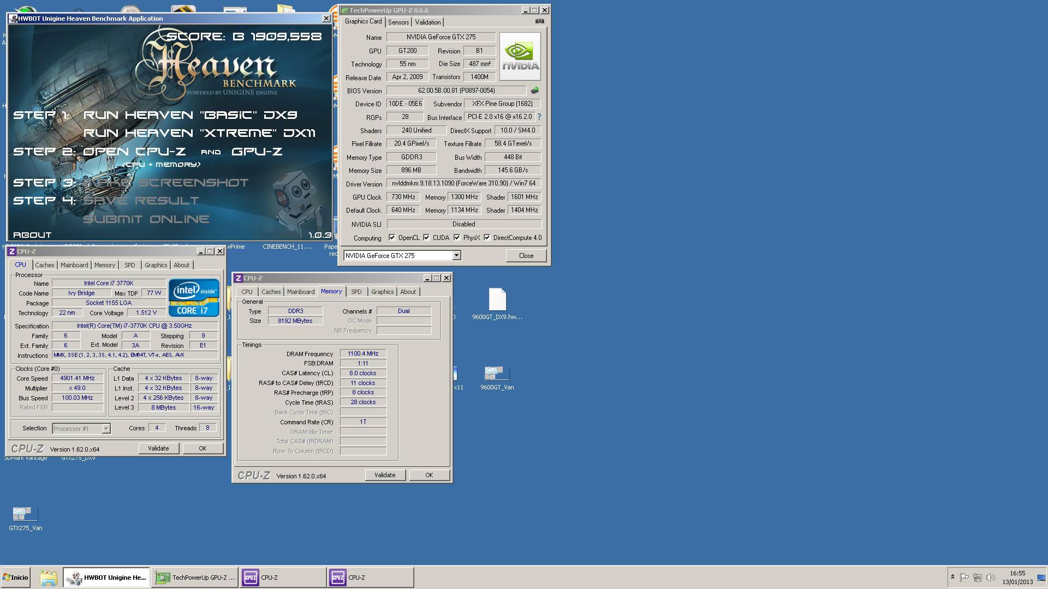
Task: Click OK in CPU-Z Memory window
Action: tap(429, 475)
